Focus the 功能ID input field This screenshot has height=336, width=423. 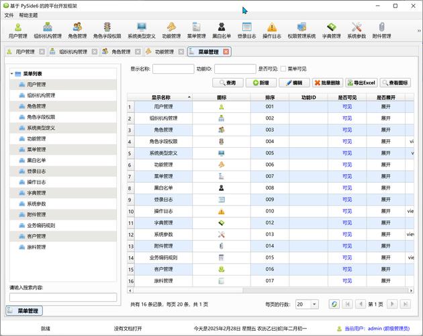[x=235, y=69]
